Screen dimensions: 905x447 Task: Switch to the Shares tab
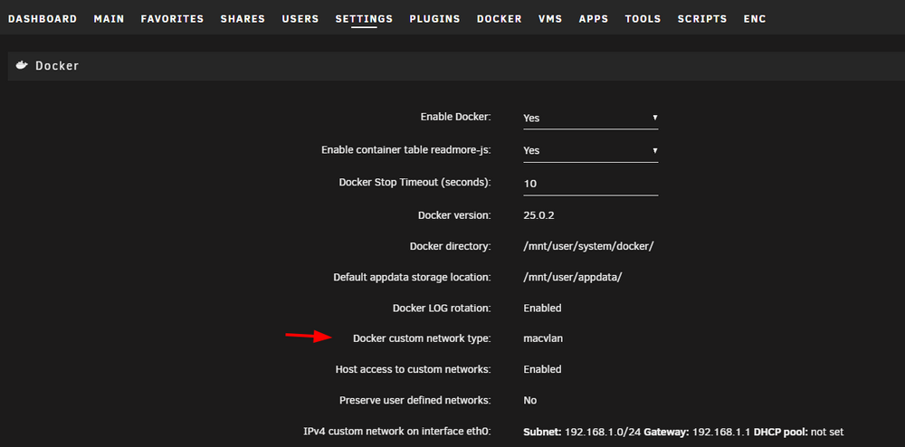(x=243, y=19)
